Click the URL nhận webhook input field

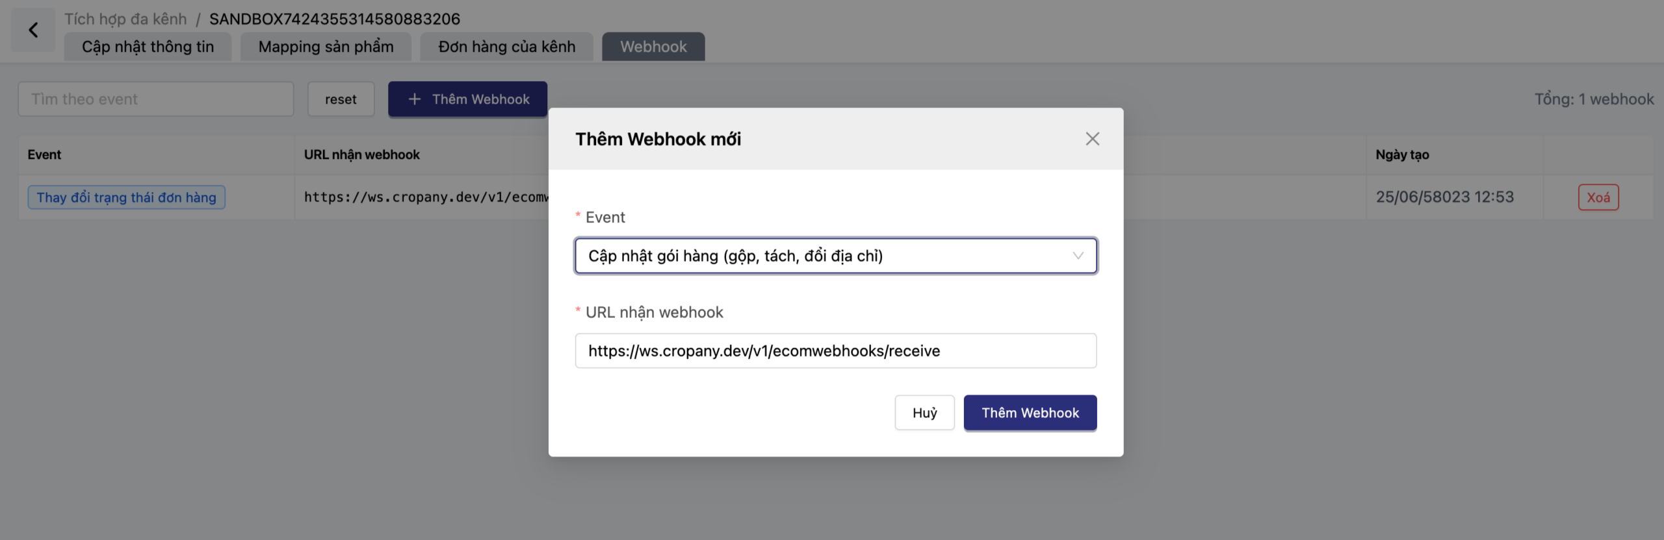pos(835,351)
